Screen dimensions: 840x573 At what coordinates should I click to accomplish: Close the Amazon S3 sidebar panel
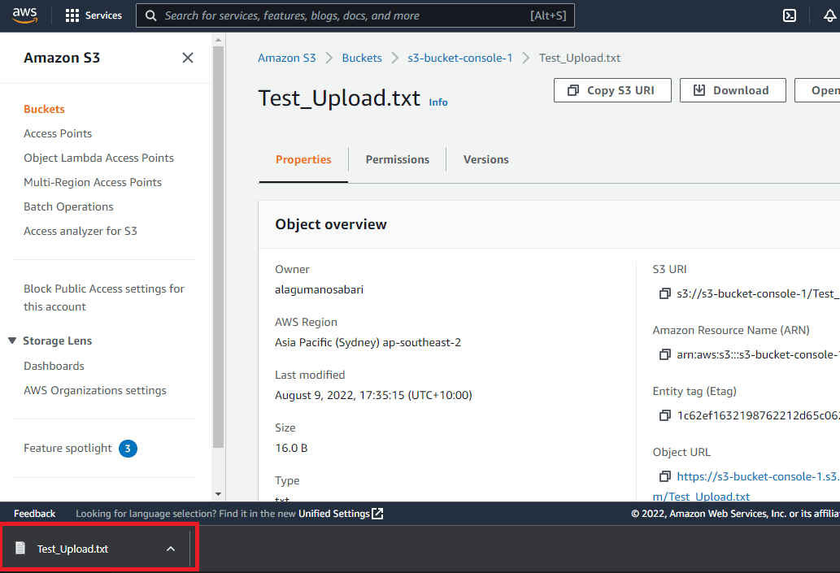(x=188, y=58)
